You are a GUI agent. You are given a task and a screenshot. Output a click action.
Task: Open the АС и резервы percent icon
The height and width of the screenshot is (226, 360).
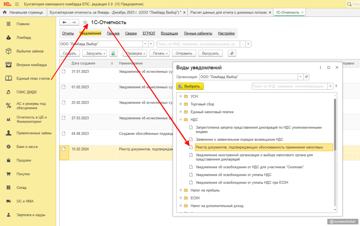point(8,106)
